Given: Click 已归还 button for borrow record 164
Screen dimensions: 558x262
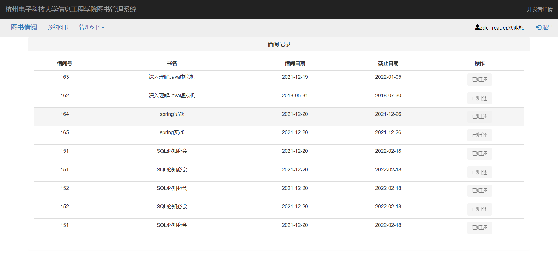Looking at the screenshot, I should click(480, 116).
